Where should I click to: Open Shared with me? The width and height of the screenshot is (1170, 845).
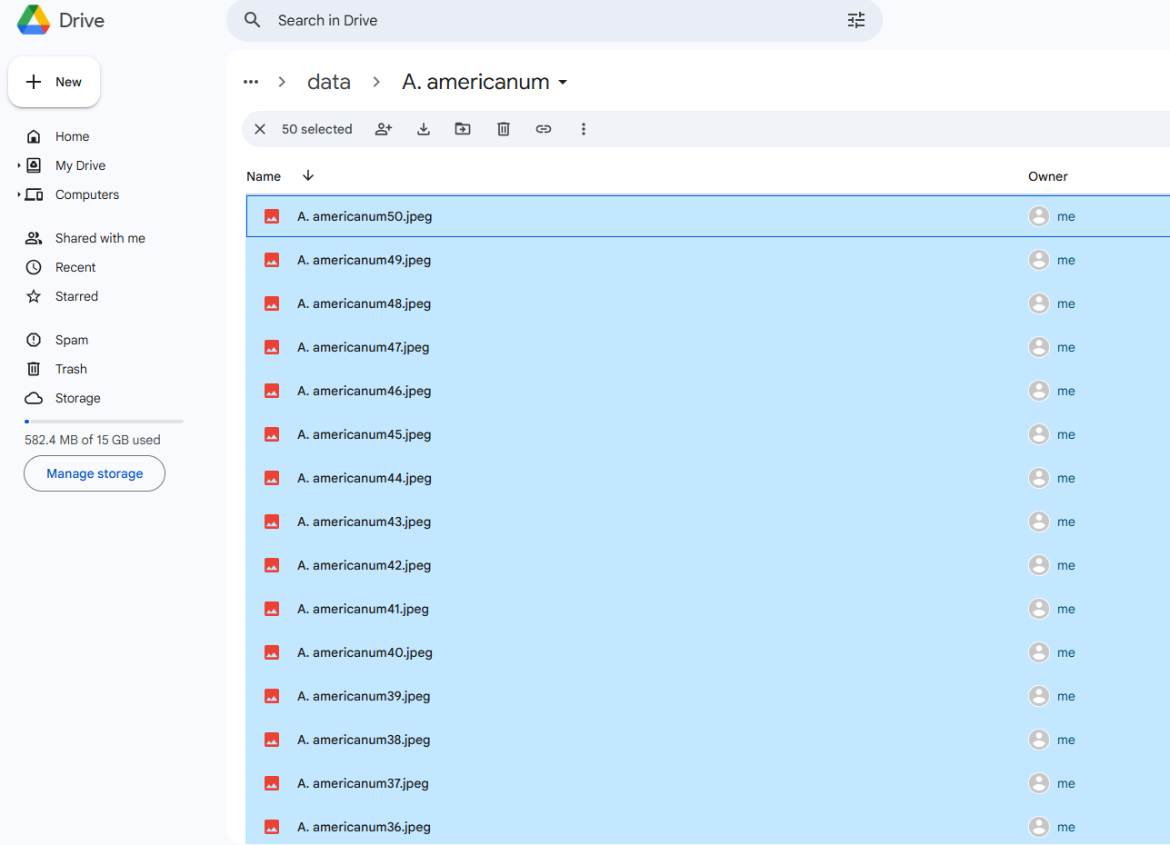tap(100, 238)
